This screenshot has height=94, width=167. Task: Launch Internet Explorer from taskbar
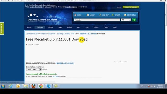coord(11,86)
